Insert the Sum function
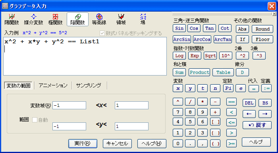 click(179, 72)
